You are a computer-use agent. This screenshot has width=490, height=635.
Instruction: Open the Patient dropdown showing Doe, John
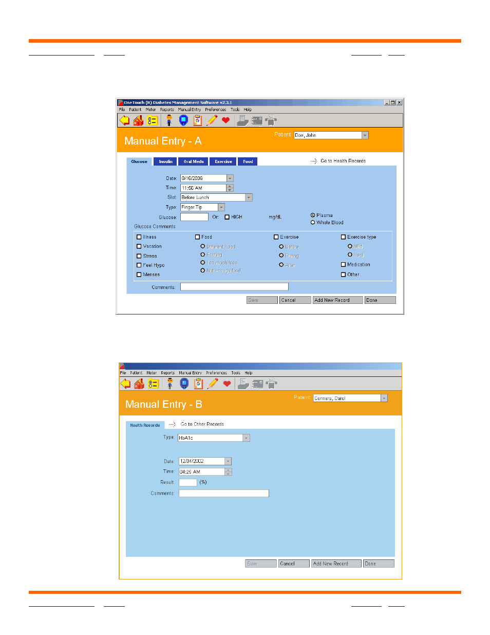365,135
